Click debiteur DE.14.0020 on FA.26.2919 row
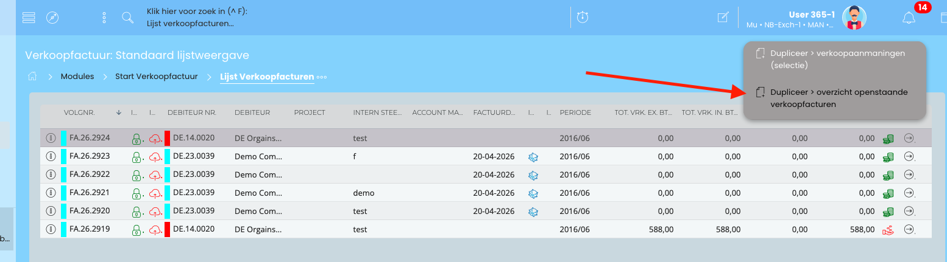The image size is (947, 262). pos(194,230)
